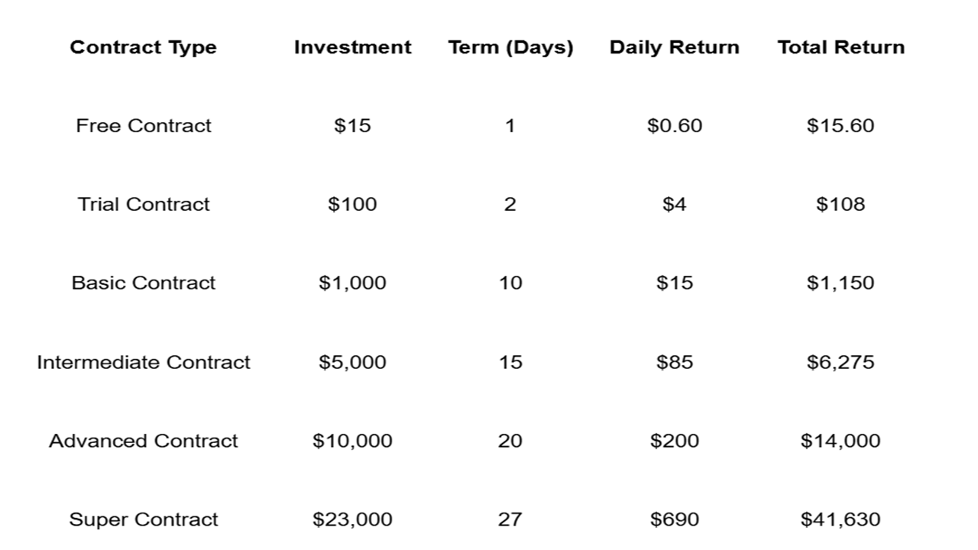Click the $108 total return cell

tap(840, 205)
